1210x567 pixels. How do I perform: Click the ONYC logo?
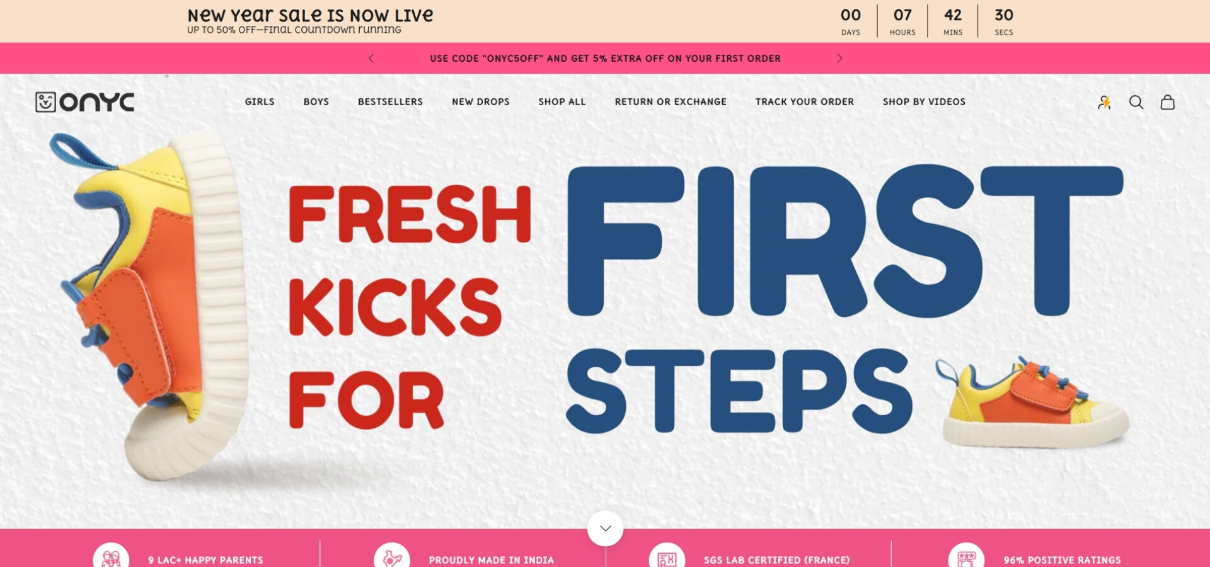tap(85, 102)
